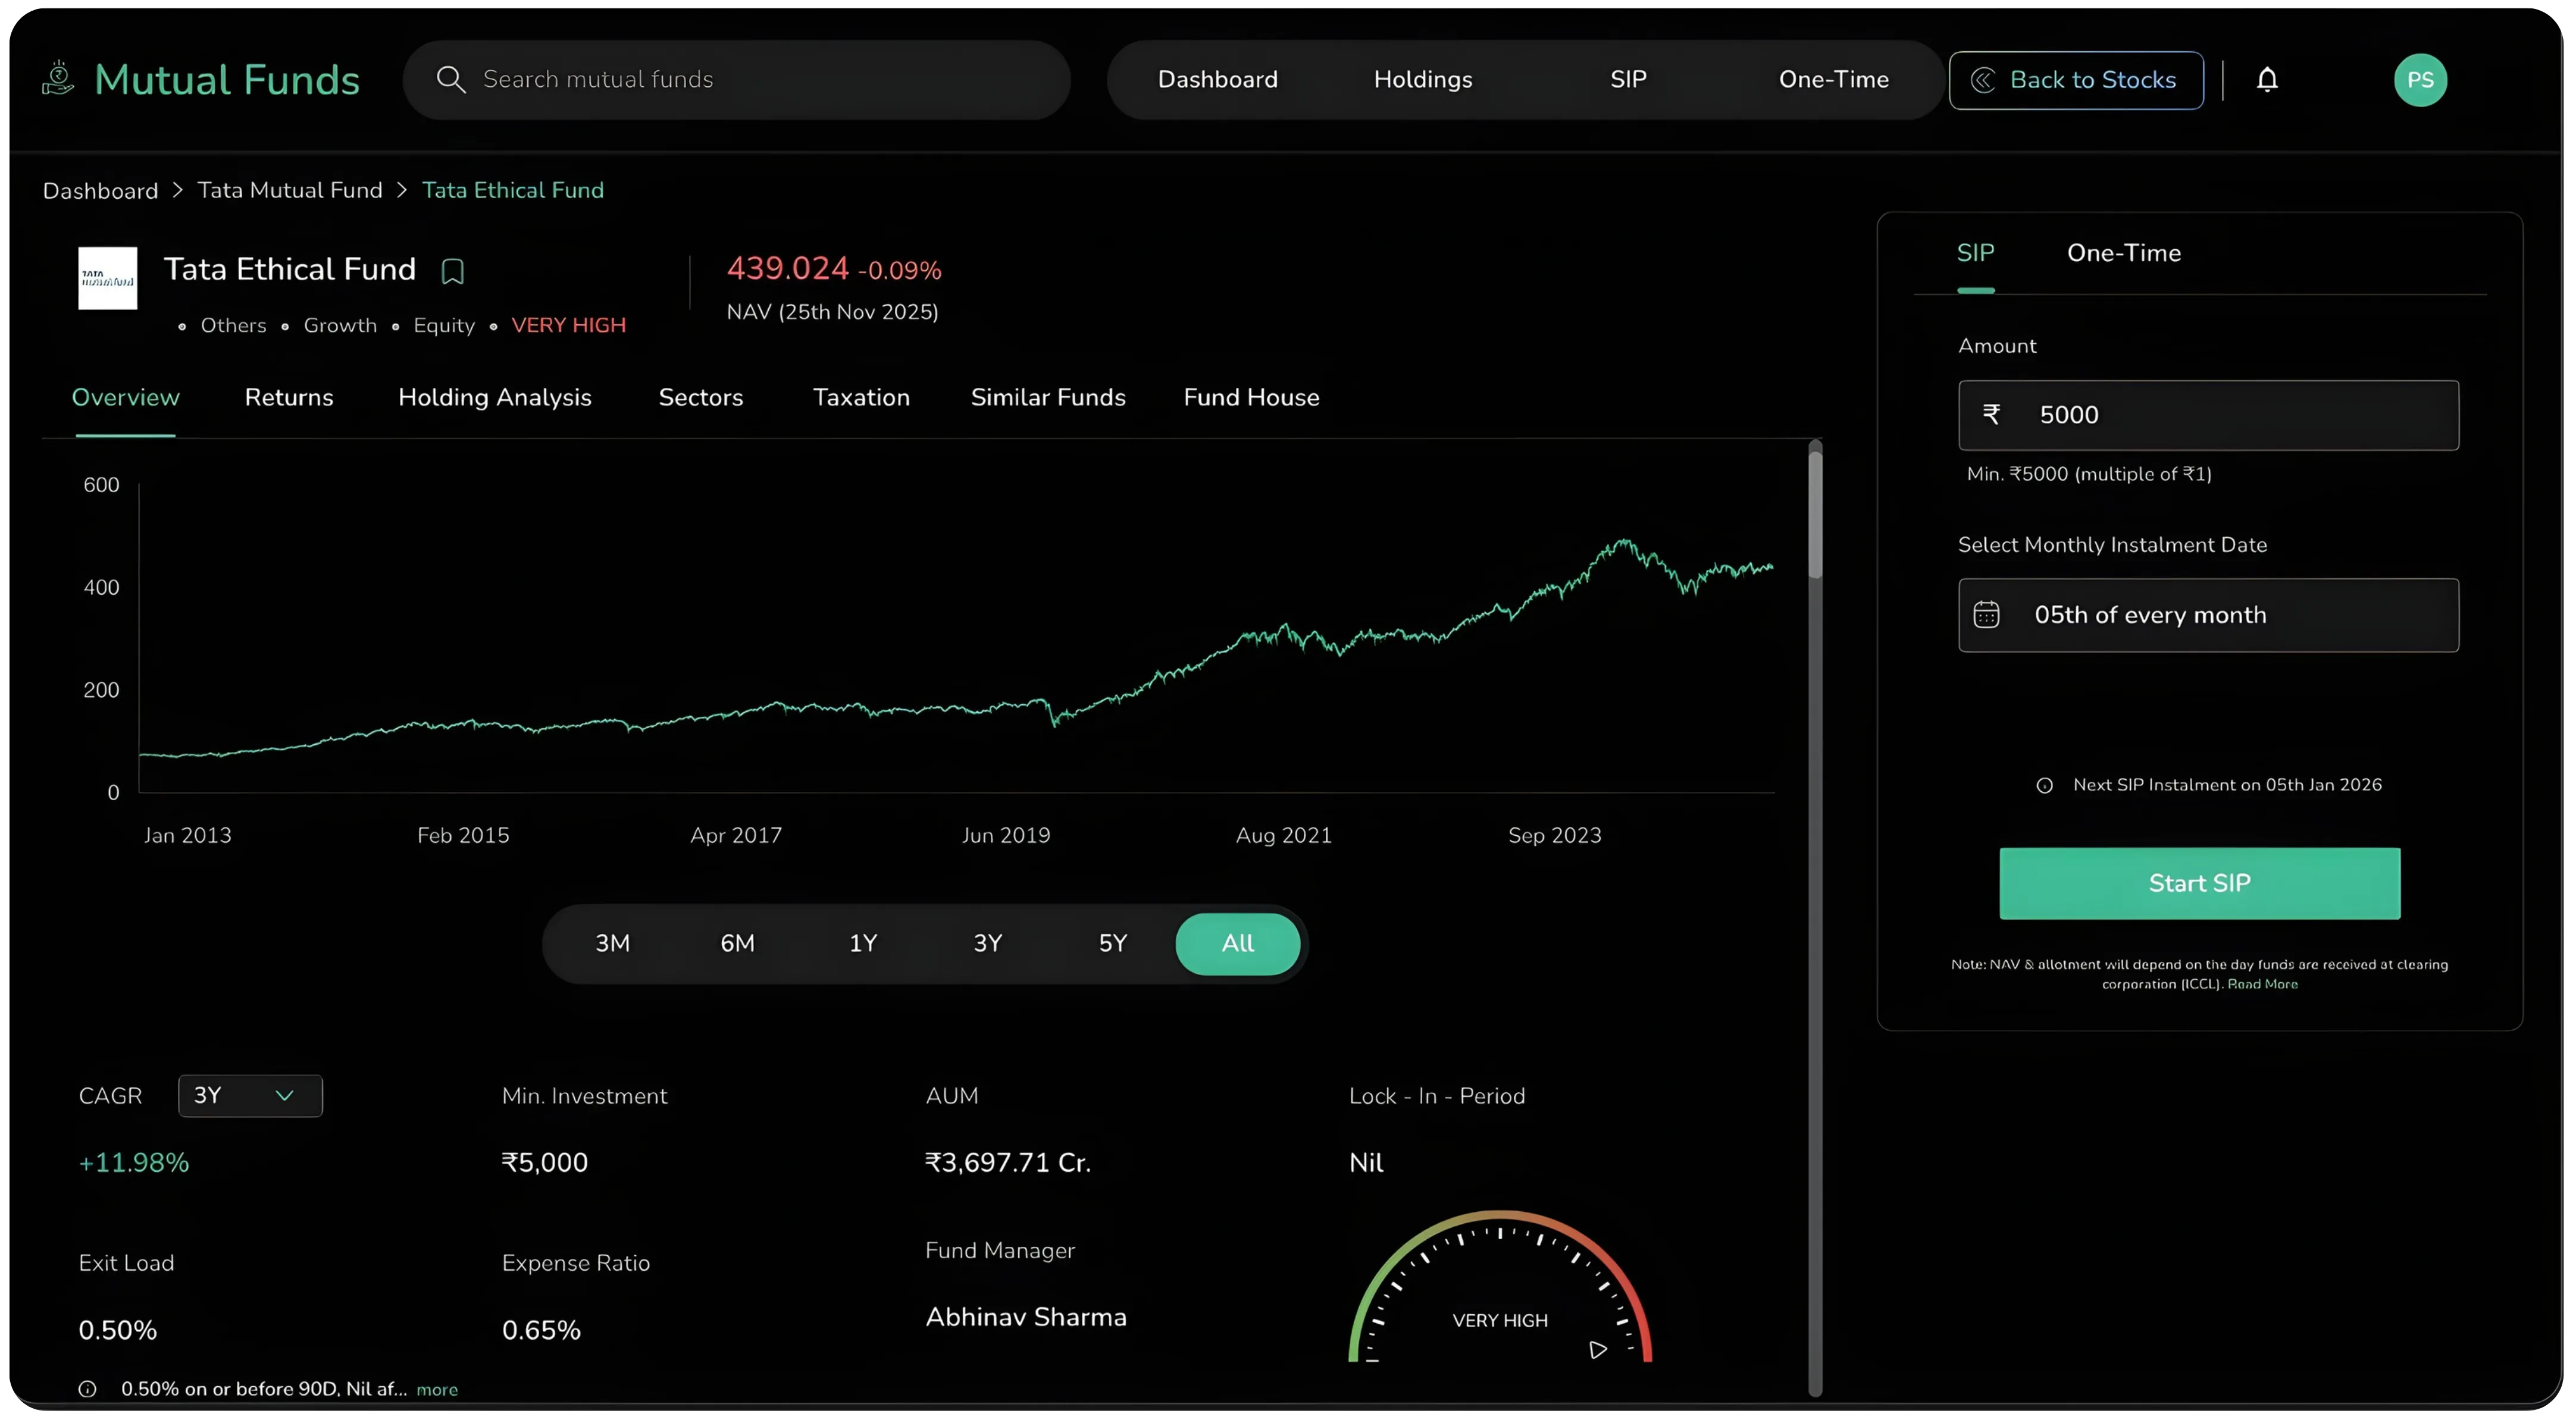This screenshot has width=2576, height=1423.
Task: Expand the exit load details via more
Action: click(x=437, y=1390)
